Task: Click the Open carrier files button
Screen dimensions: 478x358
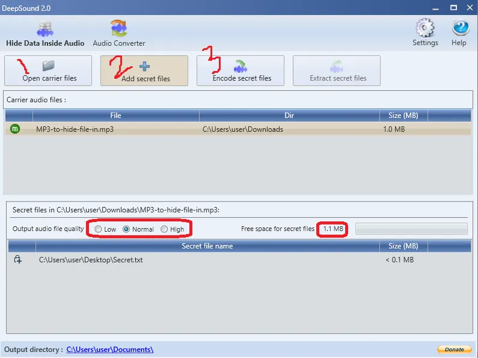Action: click(48, 71)
